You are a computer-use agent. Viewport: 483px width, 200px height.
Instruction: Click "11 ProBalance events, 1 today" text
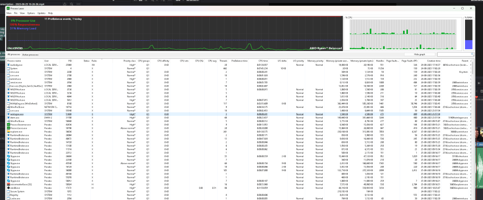click(x=63, y=19)
